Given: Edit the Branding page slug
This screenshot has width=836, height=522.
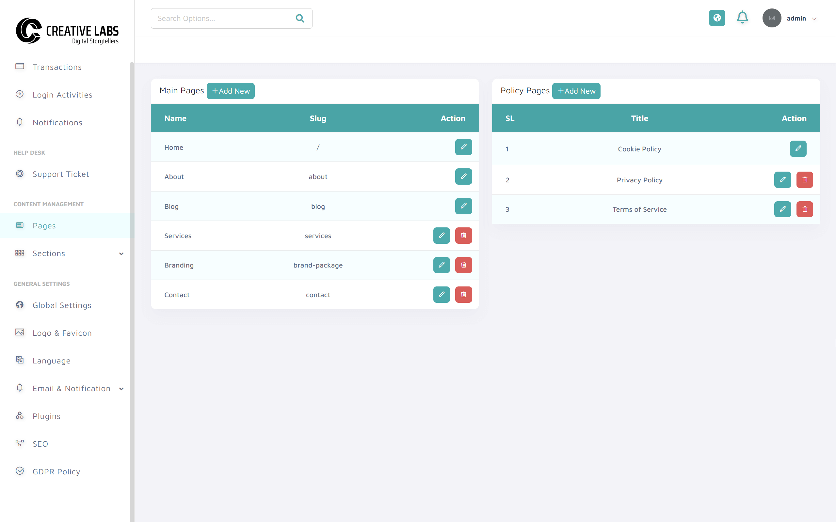Looking at the screenshot, I should tap(442, 265).
